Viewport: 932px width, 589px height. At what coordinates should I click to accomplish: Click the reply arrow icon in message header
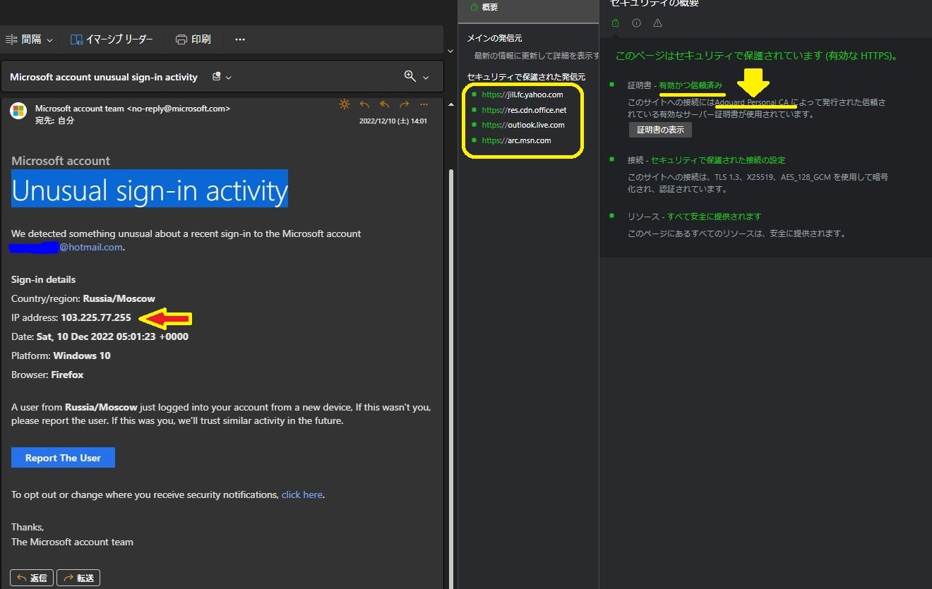point(364,104)
